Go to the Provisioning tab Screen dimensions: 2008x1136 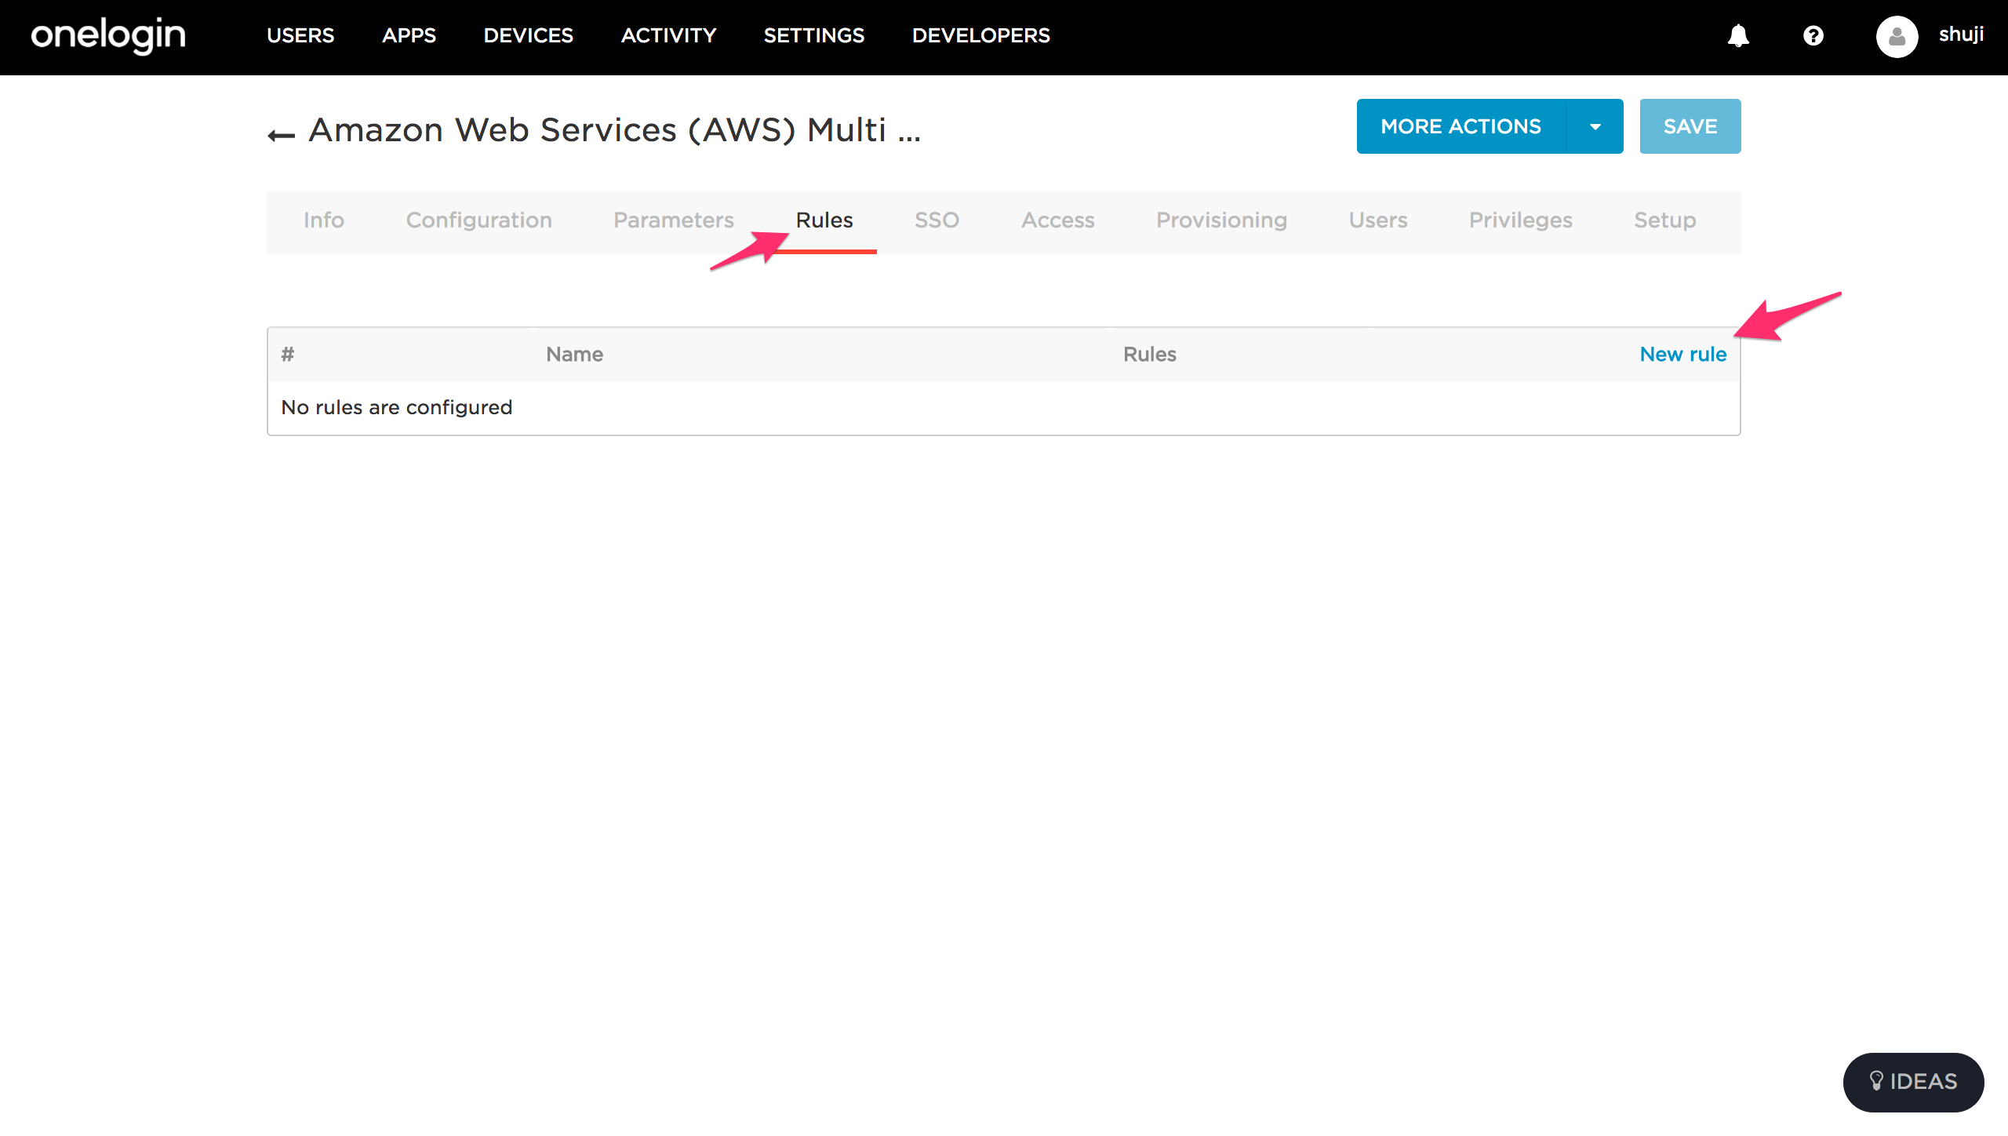click(x=1221, y=220)
